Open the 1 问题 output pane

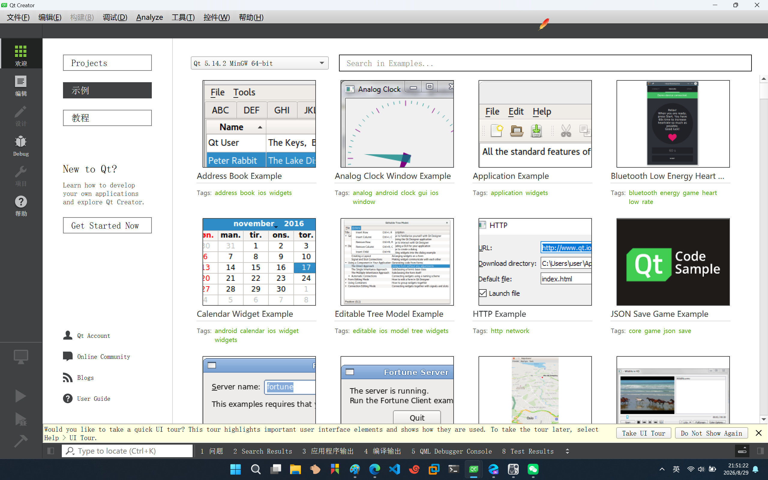[212, 451]
